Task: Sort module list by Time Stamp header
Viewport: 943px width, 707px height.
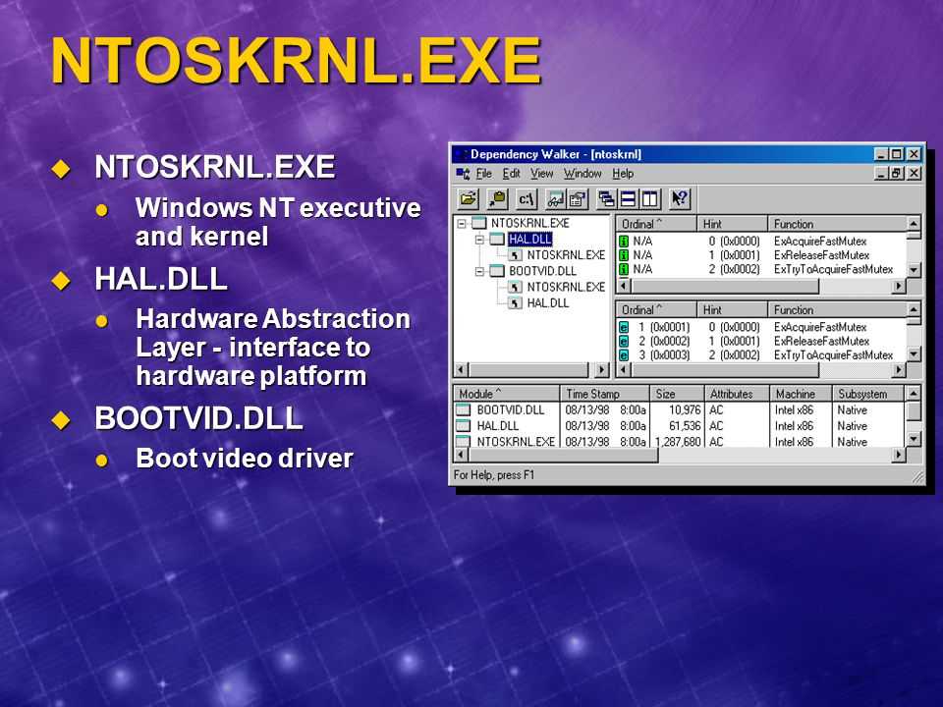Action: point(605,395)
